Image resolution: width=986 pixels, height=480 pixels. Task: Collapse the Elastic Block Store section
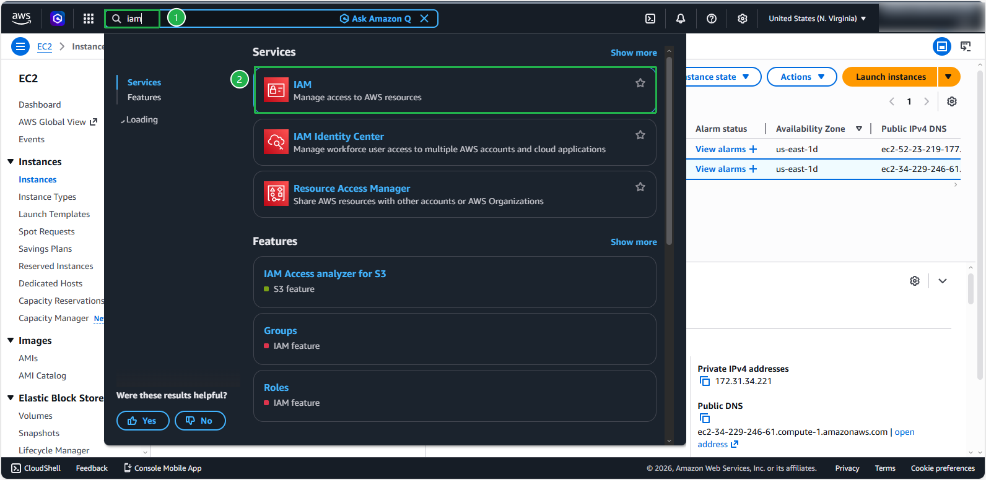point(11,398)
